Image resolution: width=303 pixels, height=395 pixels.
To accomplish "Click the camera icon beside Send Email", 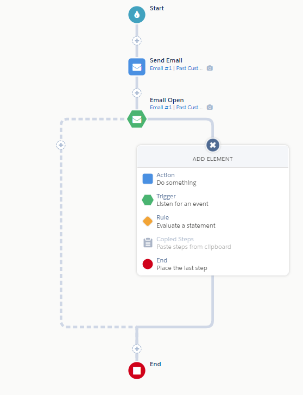I will click(x=210, y=68).
